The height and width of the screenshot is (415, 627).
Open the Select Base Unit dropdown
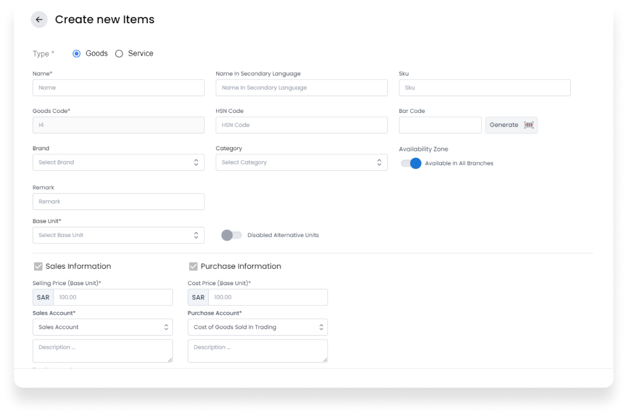(119, 235)
